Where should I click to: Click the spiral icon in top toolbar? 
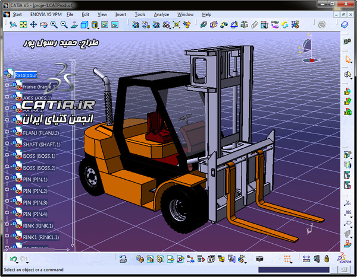click(322, 24)
